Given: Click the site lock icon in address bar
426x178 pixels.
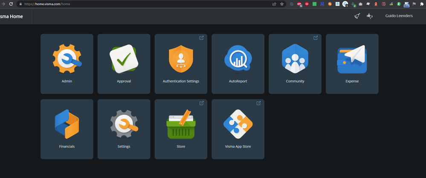Looking at the screenshot, I should tap(20, 4).
